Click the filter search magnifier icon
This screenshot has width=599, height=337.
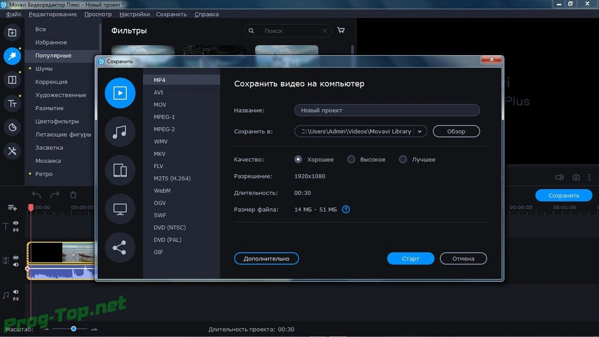tap(251, 31)
